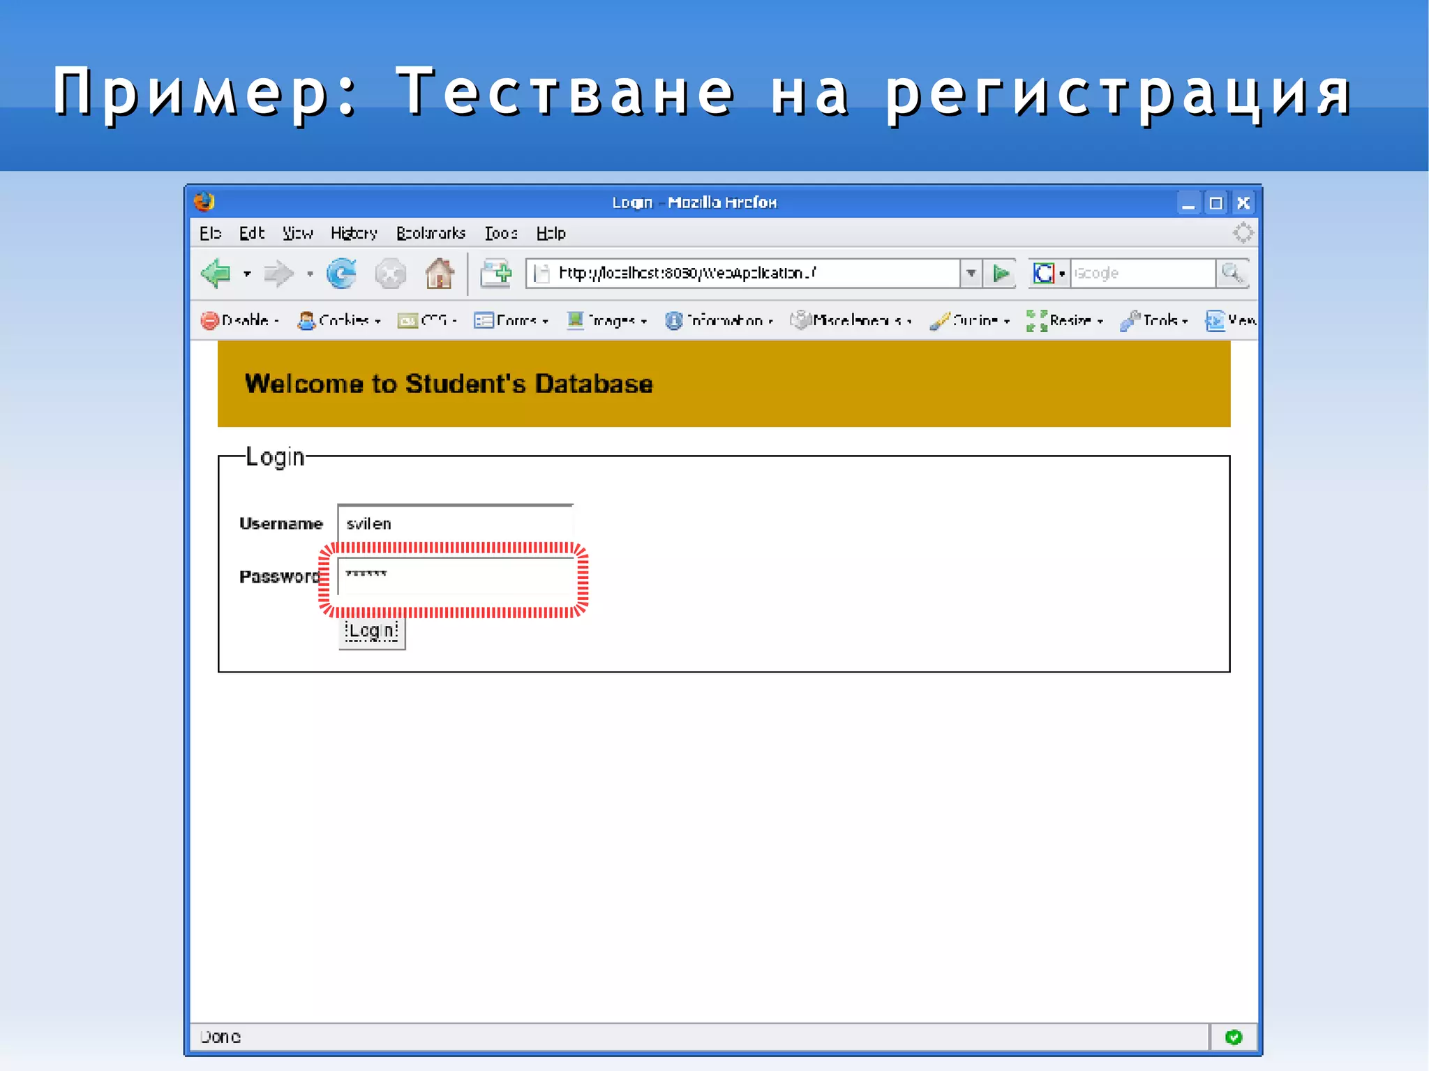
Task: Open the CSS dropdown on the developer toolbar
Action: coord(427,320)
